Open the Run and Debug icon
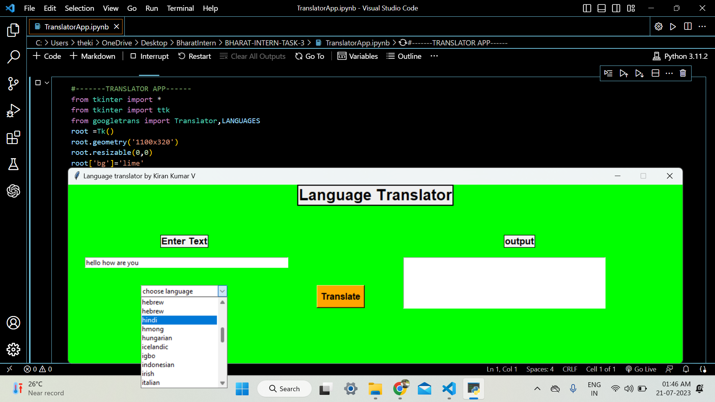This screenshot has height=402, width=715. 13,111
